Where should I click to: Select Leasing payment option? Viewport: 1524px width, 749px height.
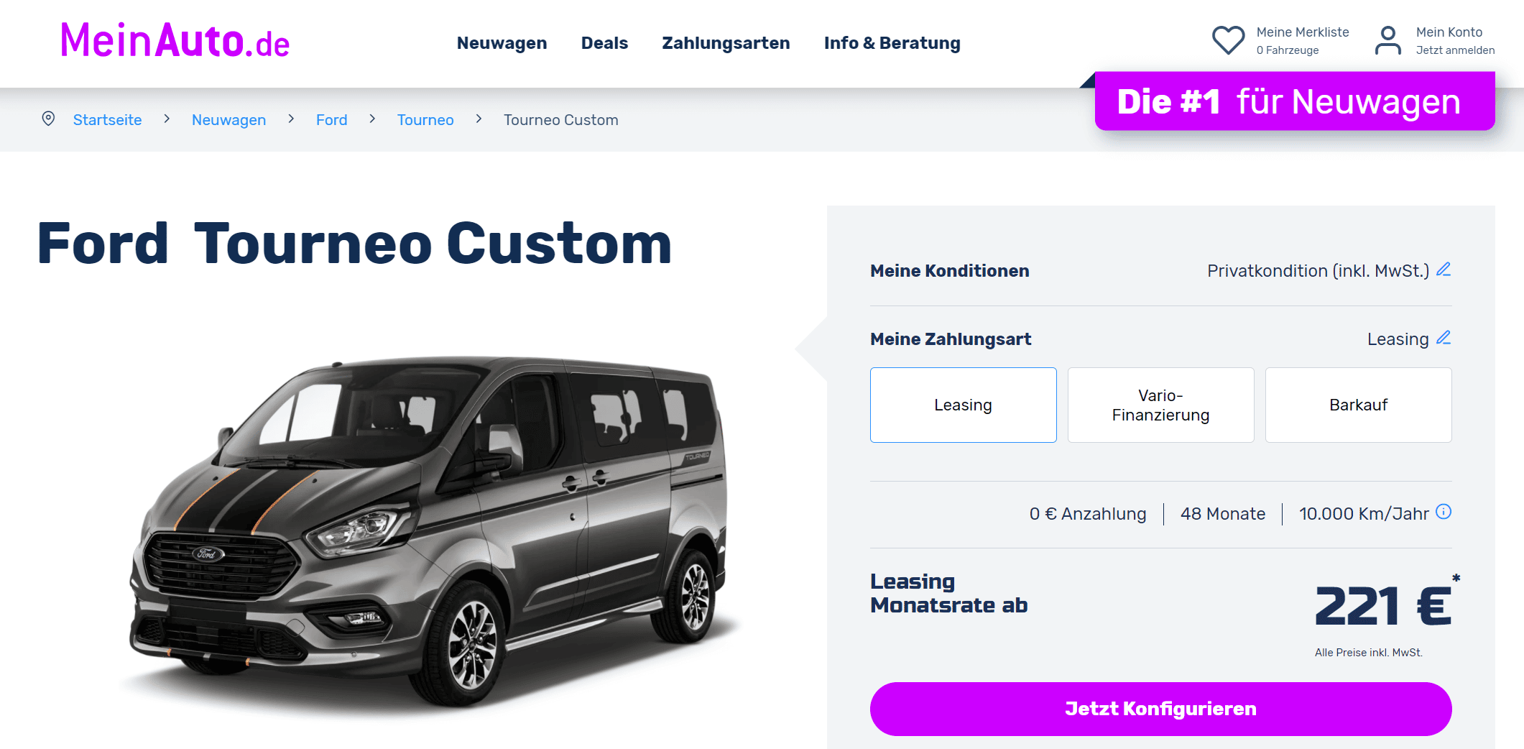(963, 405)
